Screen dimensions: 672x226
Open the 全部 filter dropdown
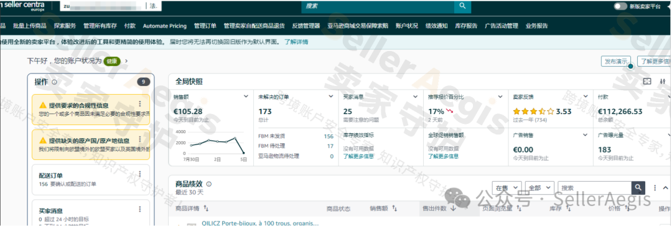pyautogui.click(x=540, y=188)
